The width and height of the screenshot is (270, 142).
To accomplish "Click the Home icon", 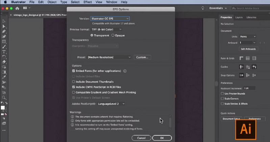I will click(x=17, y=8).
